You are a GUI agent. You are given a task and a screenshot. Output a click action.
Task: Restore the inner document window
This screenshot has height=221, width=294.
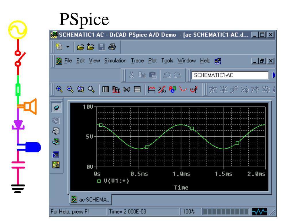pyautogui.click(x=262, y=61)
